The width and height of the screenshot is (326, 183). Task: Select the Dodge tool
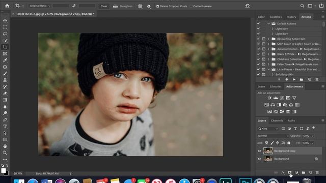(x=5, y=113)
